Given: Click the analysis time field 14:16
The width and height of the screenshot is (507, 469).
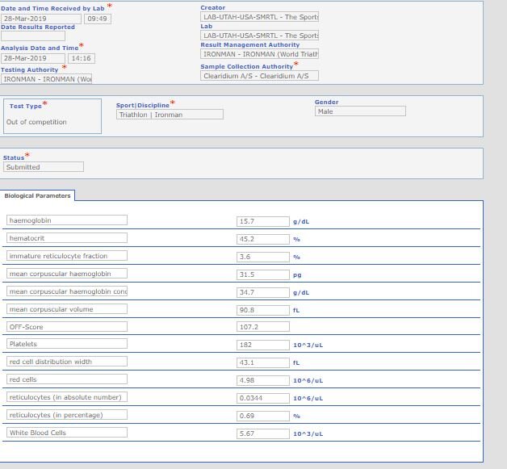Looking at the screenshot, I should pos(82,58).
